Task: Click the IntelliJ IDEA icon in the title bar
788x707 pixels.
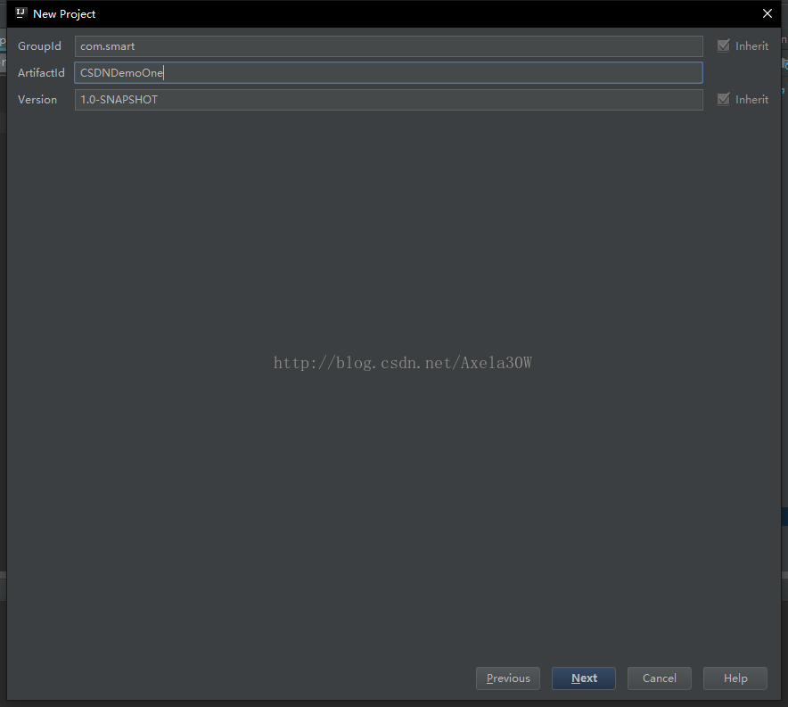Action: point(21,13)
